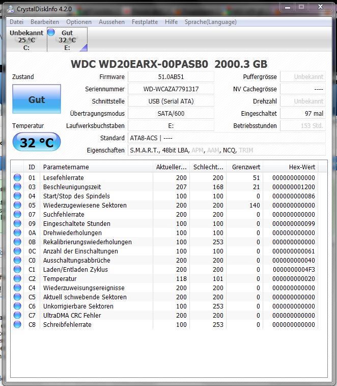The image size is (337, 386).
Task: Open the Aussehen menu
Action: [x=111, y=22]
